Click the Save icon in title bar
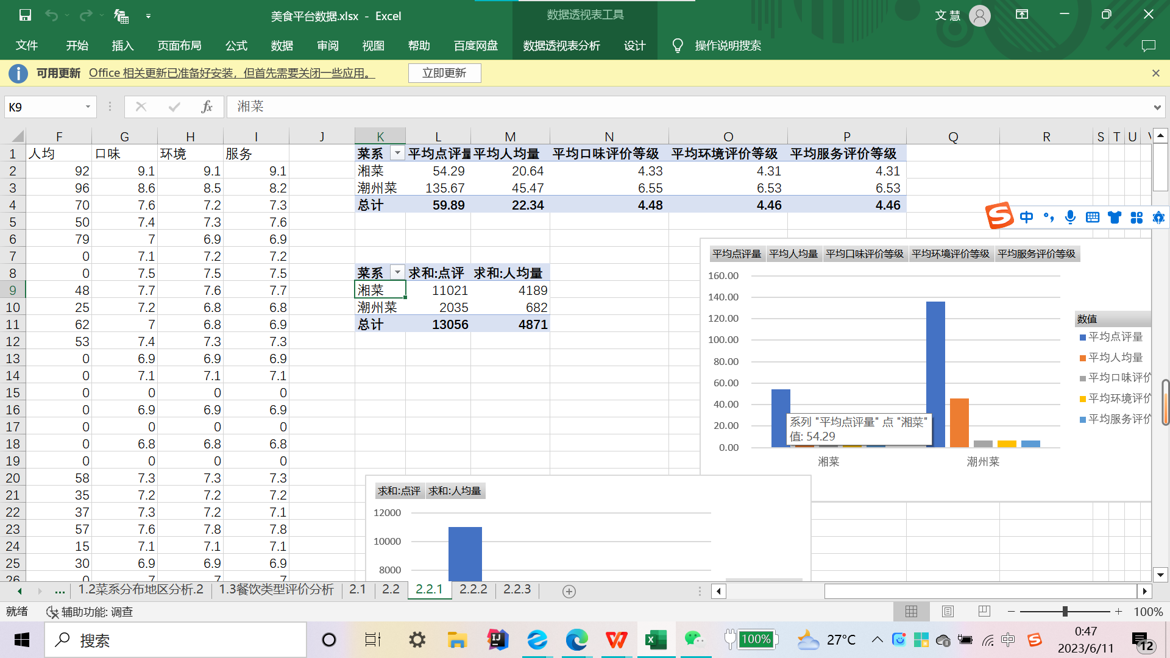Image resolution: width=1170 pixels, height=658 pixels. pos(25,15)
